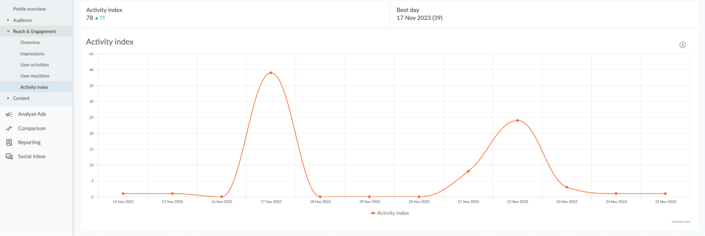This screenshot has width=705, height=236.
Task: Click the Reporting document icon
Action: (9, 142)
